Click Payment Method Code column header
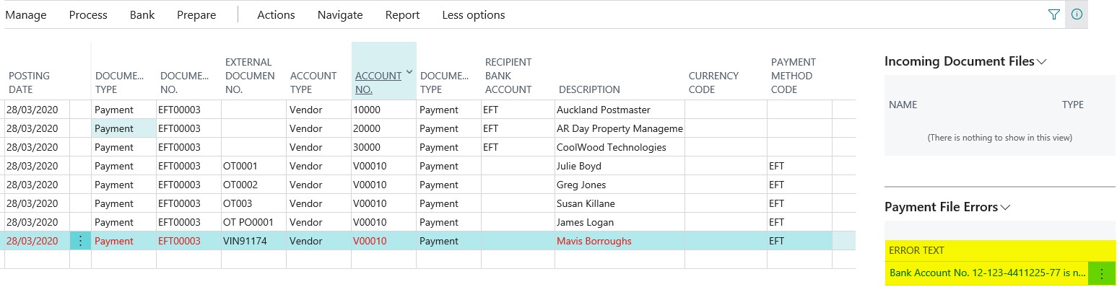Screen dimensions: 1117x287 click(x=794, y=76)
